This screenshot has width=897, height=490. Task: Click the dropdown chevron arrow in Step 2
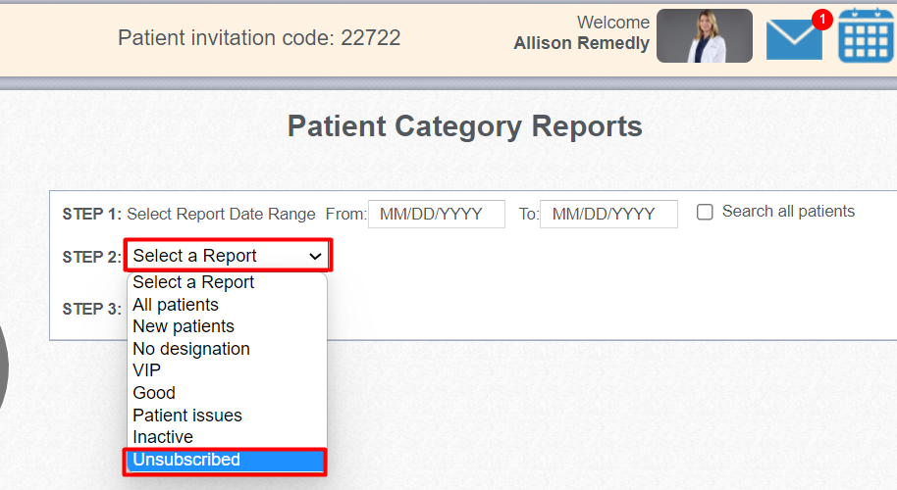[315, 257]
